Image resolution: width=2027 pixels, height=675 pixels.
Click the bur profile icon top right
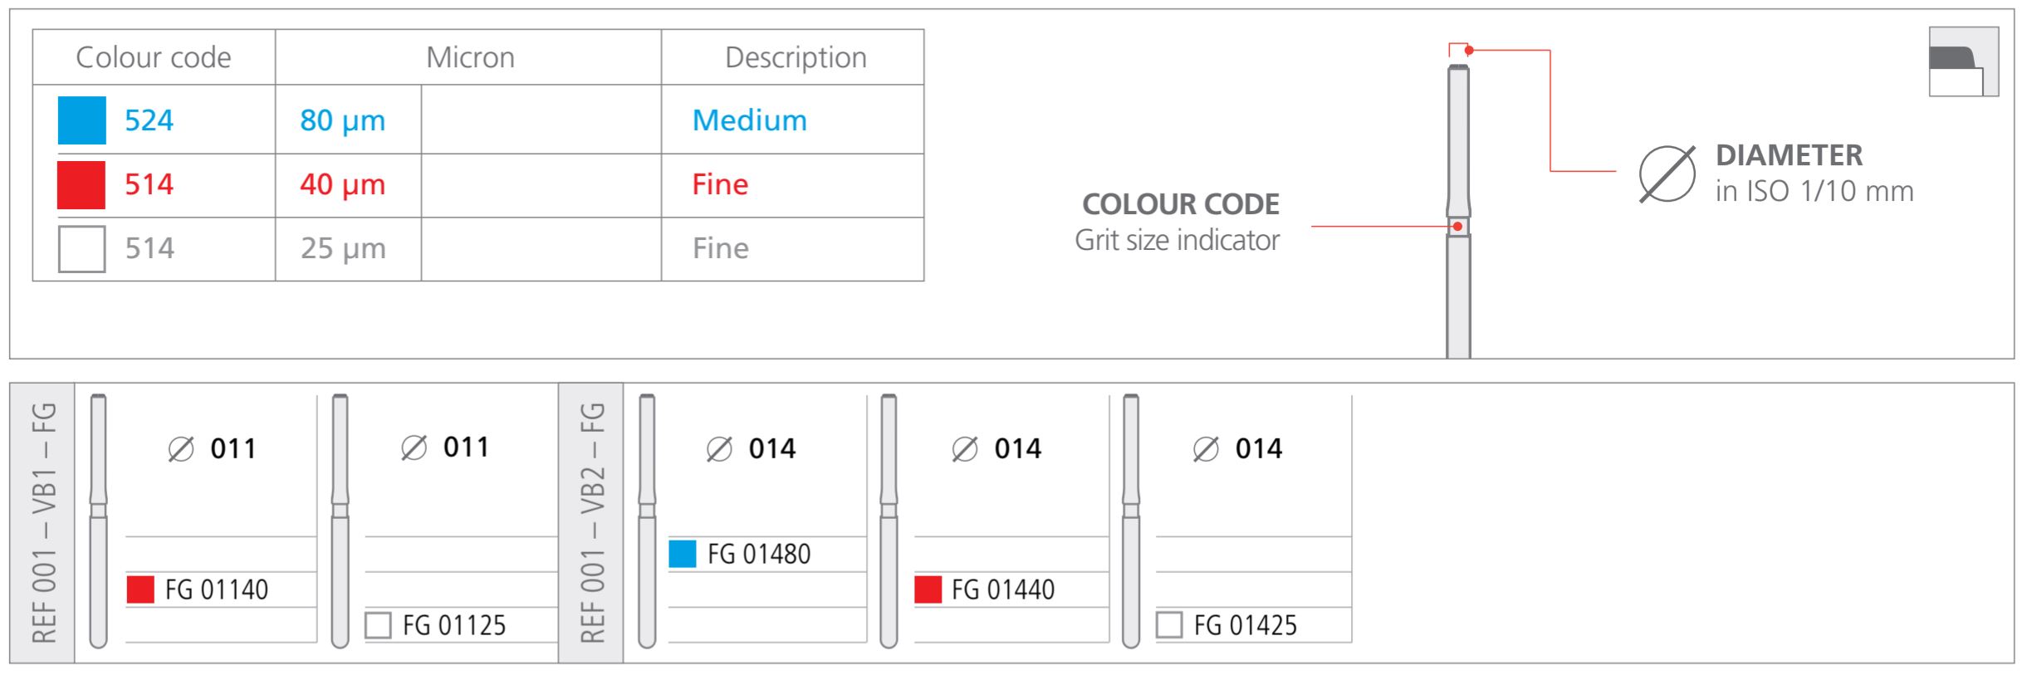[x=1963, y=61]
